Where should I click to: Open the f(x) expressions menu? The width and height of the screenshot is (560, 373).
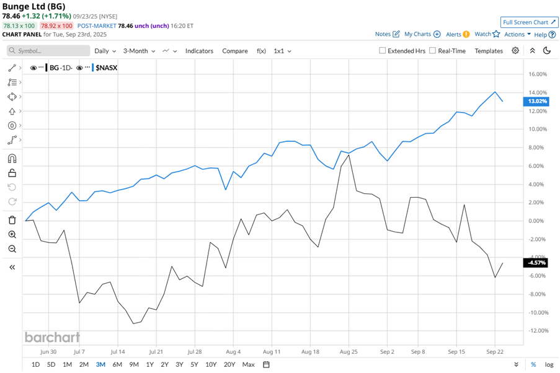(261, 51)
